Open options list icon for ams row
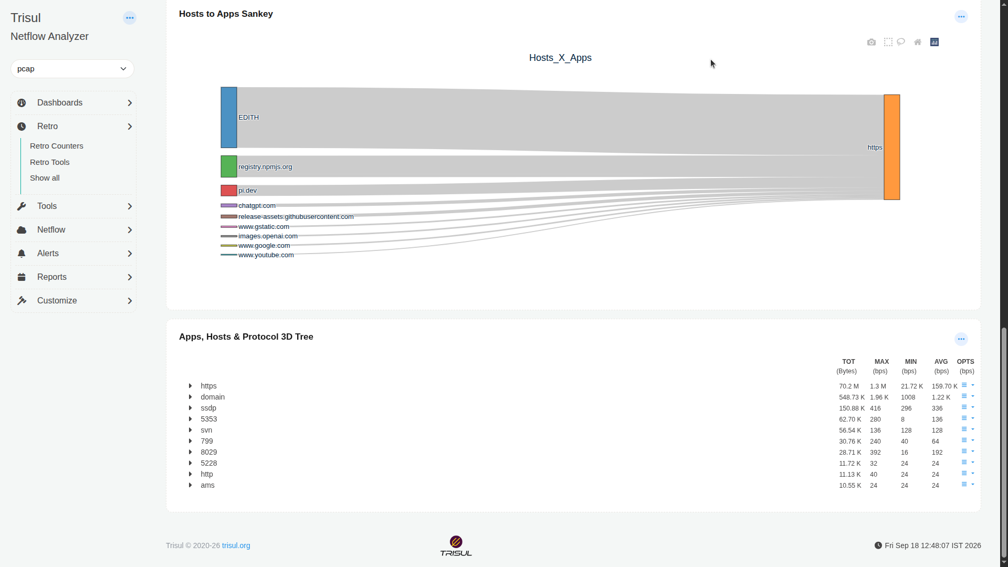The height and width of the screenshot is (567, 1008). pyautogui.click(x=964, y=485)
